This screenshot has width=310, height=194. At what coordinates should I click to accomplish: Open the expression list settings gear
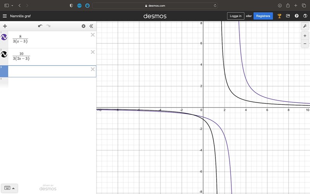(x=83, y=26)
